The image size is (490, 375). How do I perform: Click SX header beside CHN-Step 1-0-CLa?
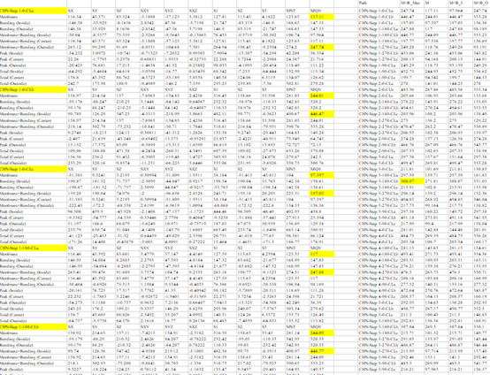[71, 11]
